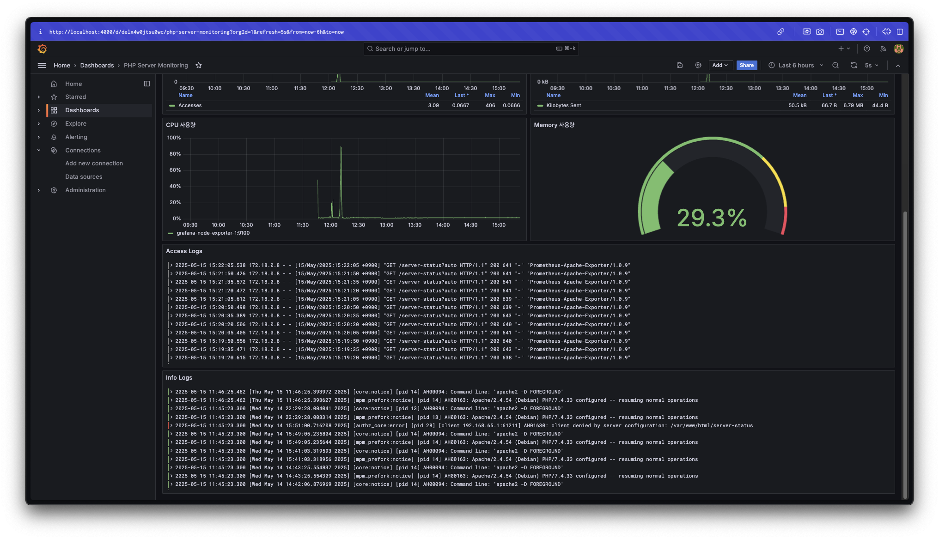Click the refresh dashboard icon
The height and width of the screenshot is (539, 939).
pyautogui.click(x=854, y=66)
